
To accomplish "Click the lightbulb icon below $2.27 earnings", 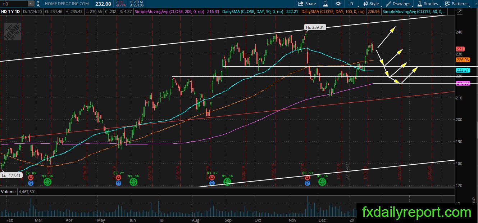I will [118, 183].
